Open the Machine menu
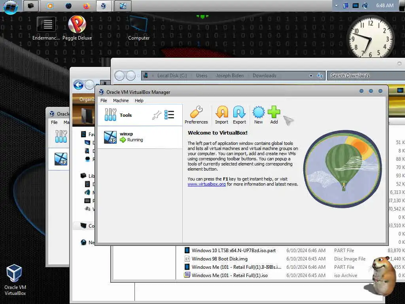405x304 pixels. [x=121, y=101]
